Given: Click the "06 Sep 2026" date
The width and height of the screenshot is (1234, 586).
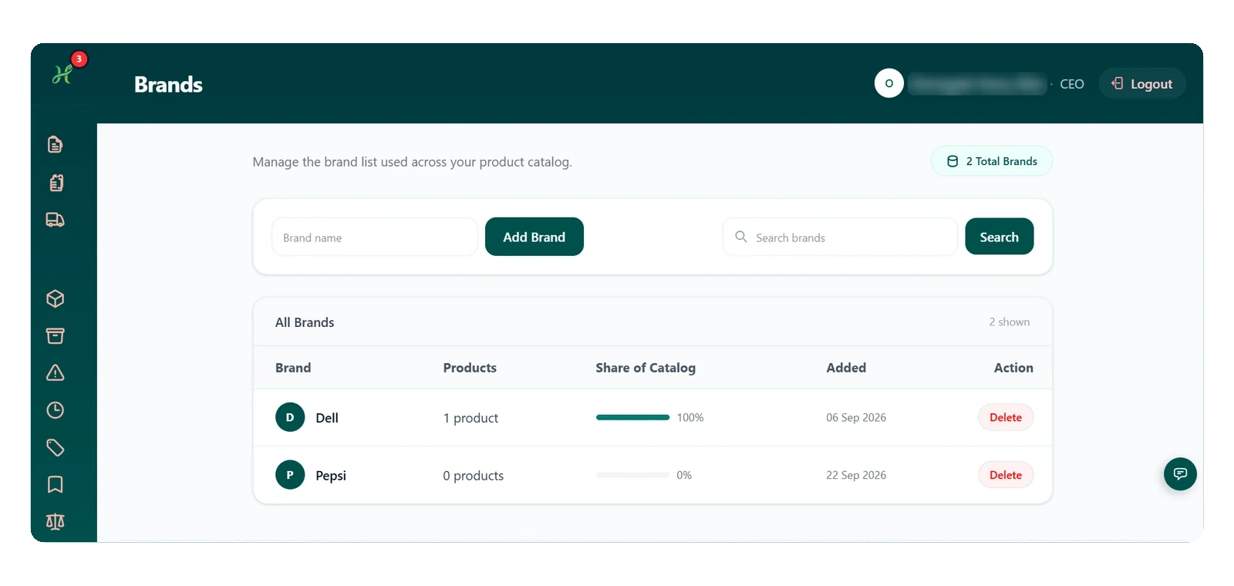Looking at the screenshot, I should (856, 417).
